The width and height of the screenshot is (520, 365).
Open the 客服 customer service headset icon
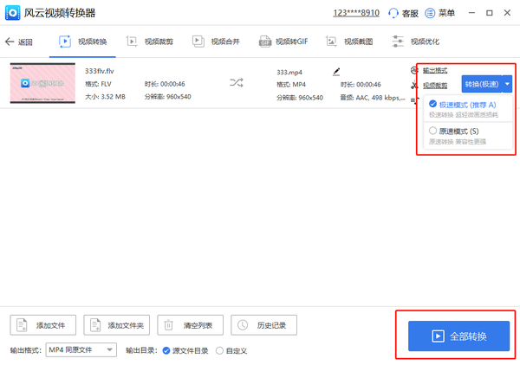click(393, 13)
